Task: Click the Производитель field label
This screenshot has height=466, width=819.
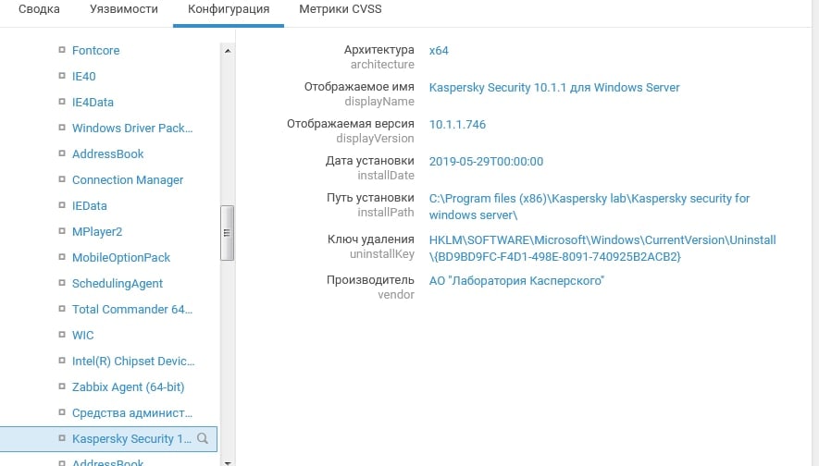Action: (370, 280)
